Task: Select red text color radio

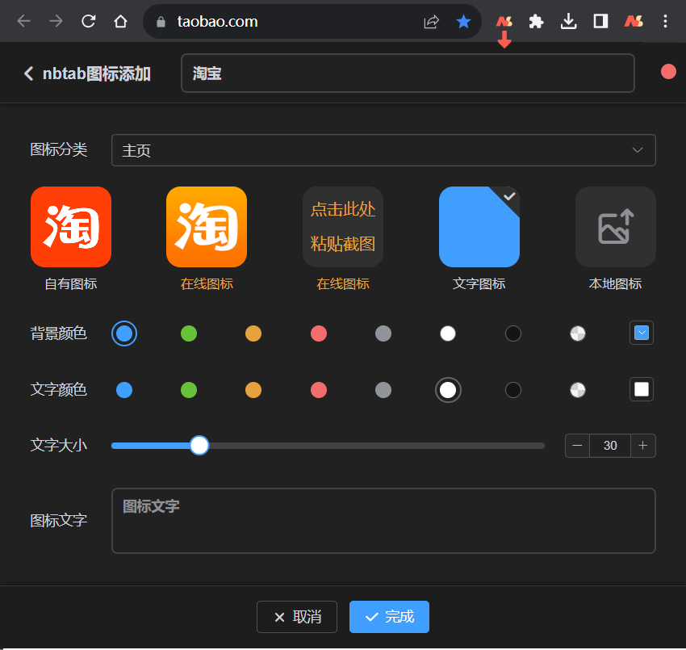Action: (x=319, y=390)
